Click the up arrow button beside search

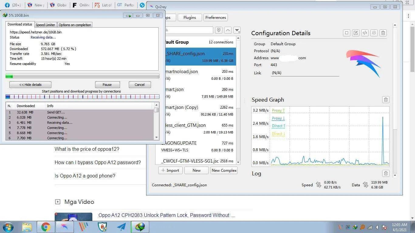[228, 30]
